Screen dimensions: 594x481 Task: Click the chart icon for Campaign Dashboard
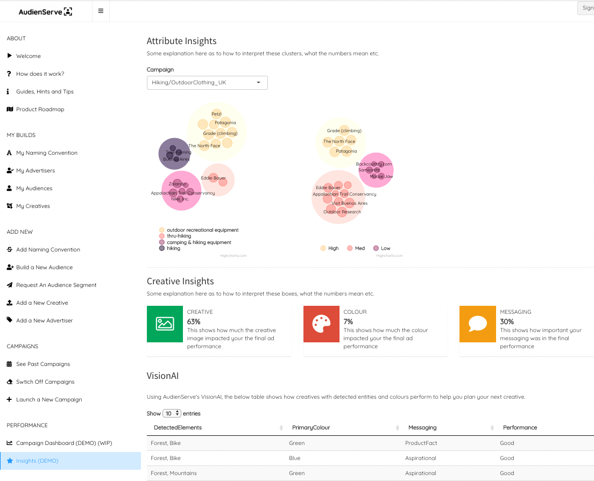click(x=10, y=443)
